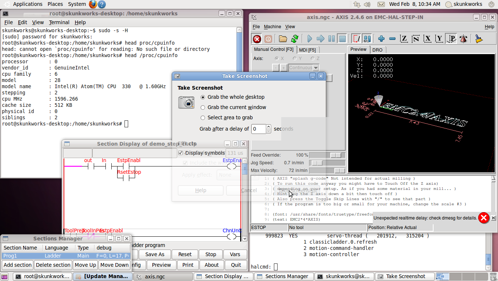
Task: Select front Y view icon
Action: (x=439, y=39)
